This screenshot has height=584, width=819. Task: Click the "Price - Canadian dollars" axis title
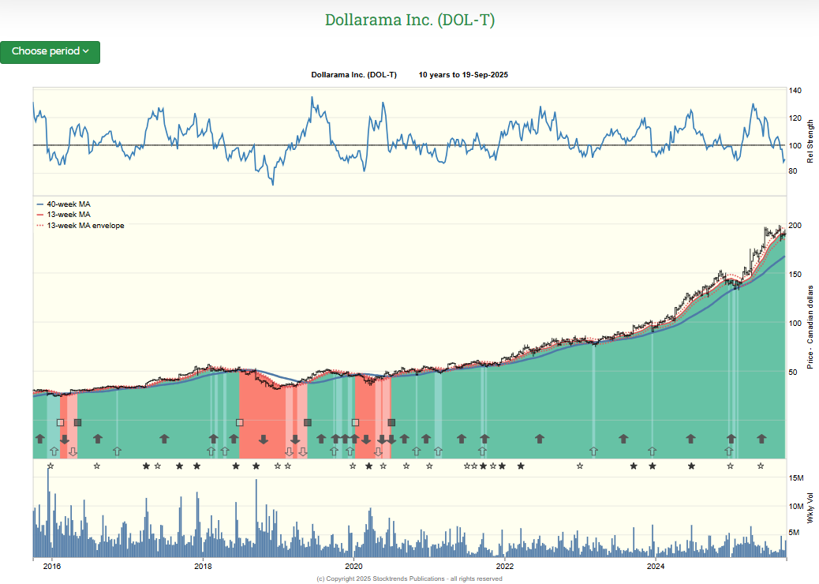pos(810,328)
